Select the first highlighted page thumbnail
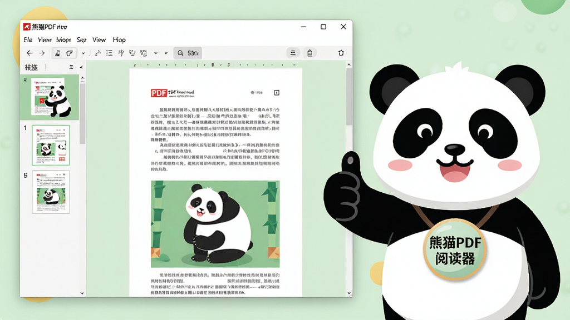The width and height of the screenshot is (570, 320). tap(50, 97)
